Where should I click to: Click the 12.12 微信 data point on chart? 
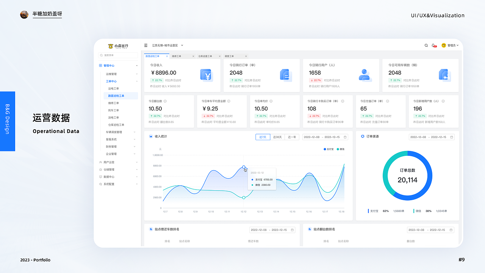[x=244, y=198]
